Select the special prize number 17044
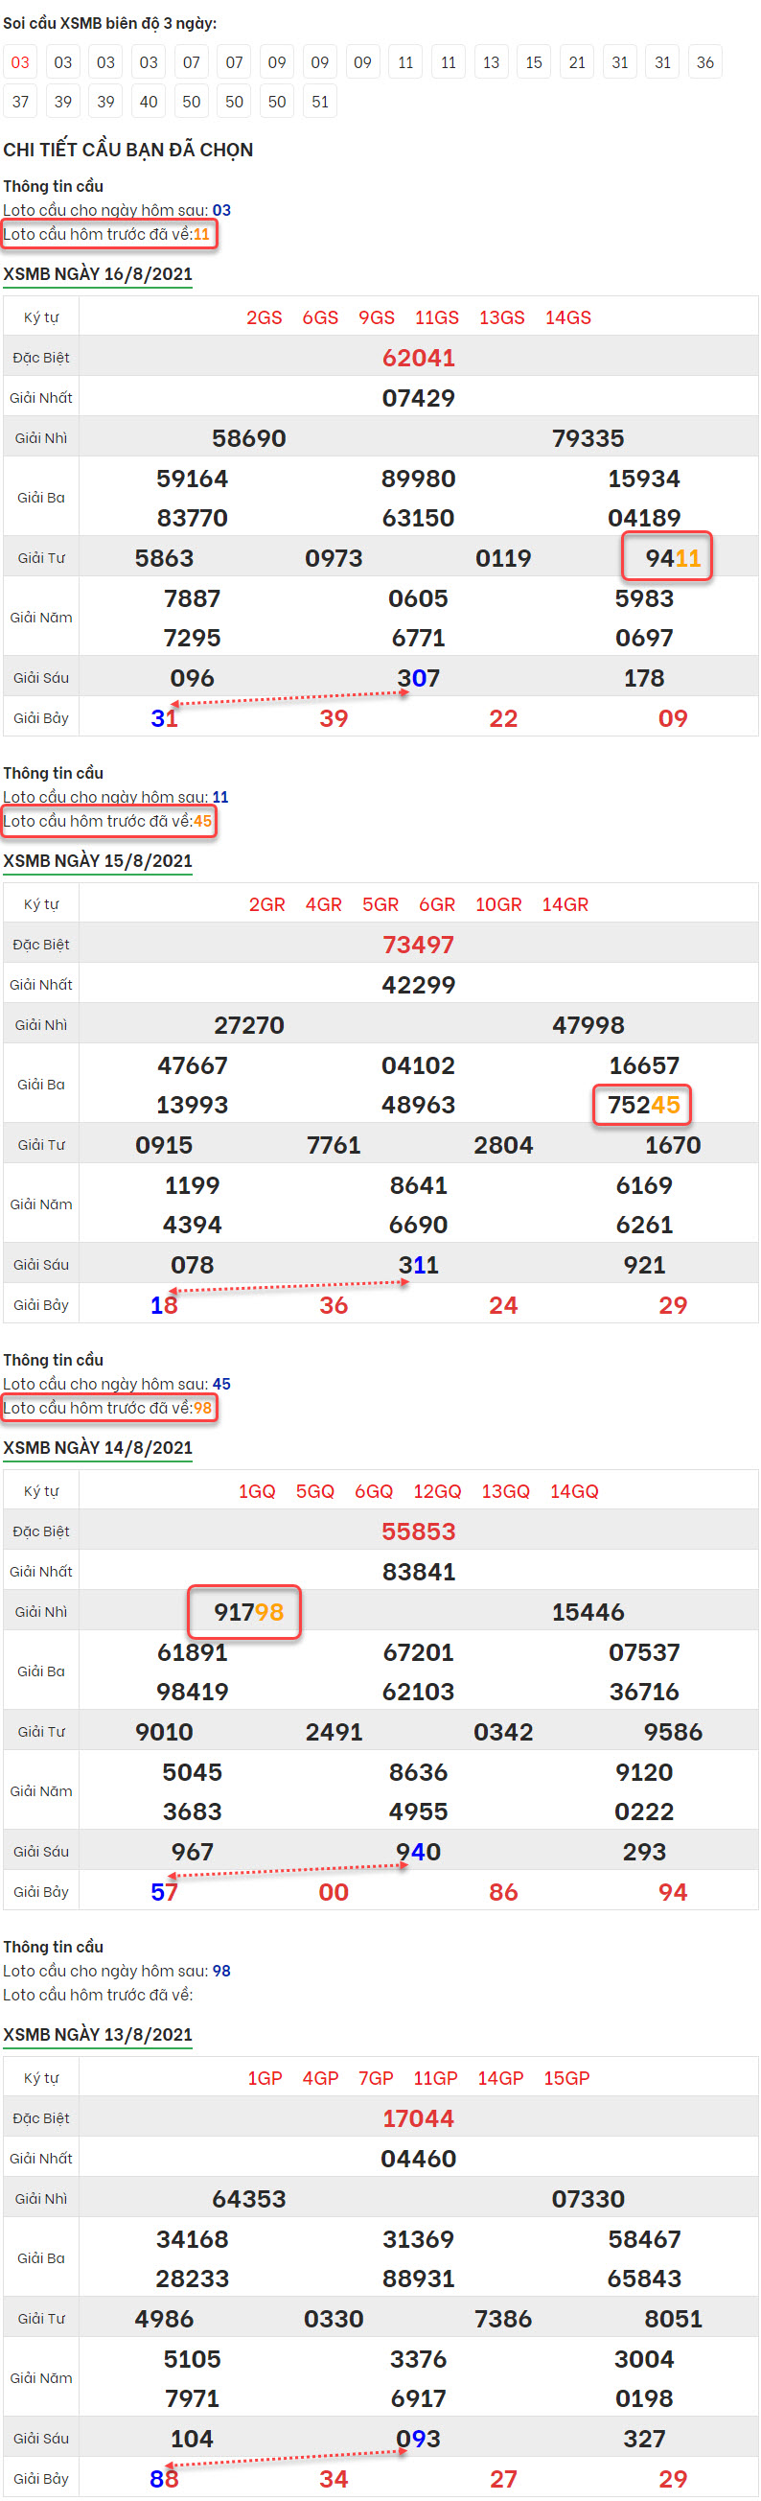Image resolution: width=761 pixels, height=2501 pixels. 418,2117
